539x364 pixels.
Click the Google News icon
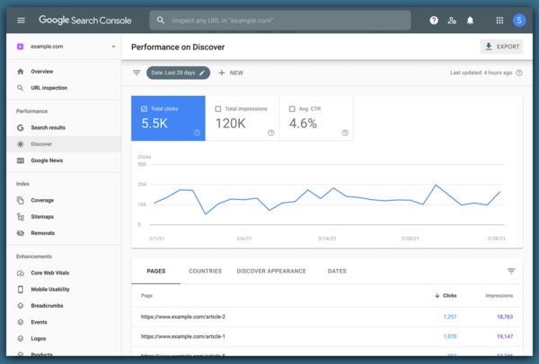point(21,160)
